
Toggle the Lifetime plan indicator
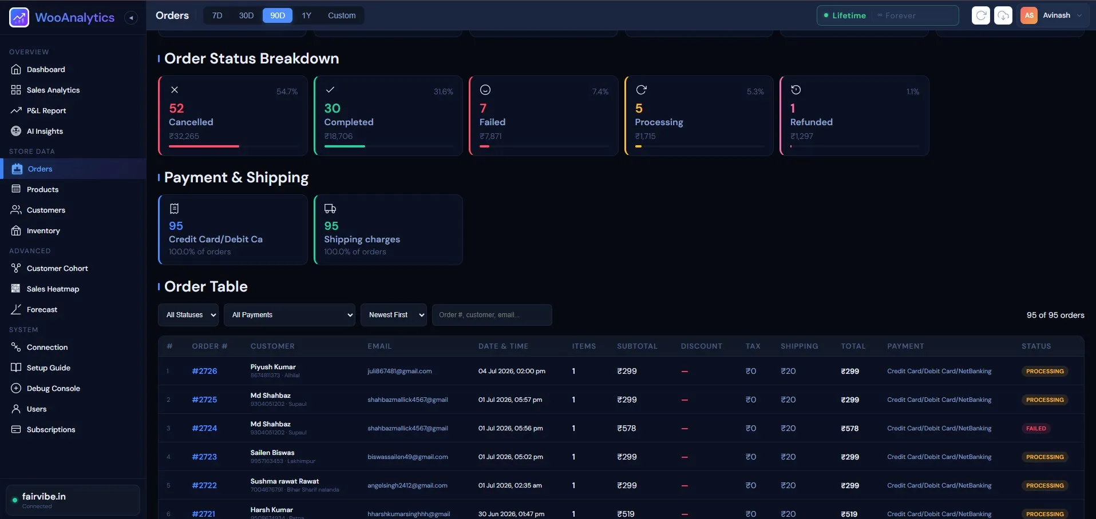(845, 15)
